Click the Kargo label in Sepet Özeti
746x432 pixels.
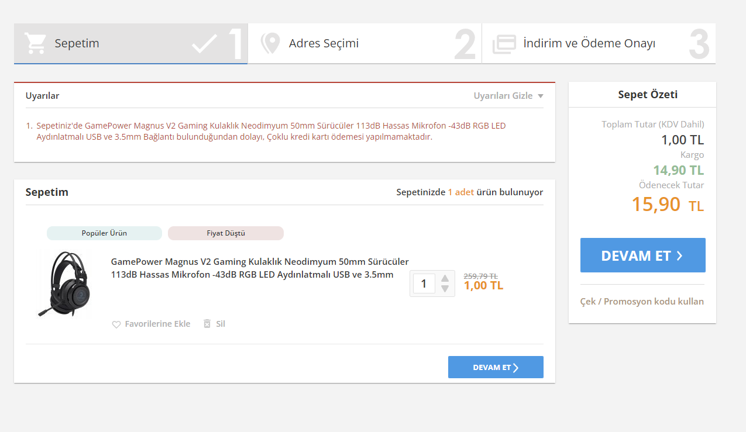point(692,155)
